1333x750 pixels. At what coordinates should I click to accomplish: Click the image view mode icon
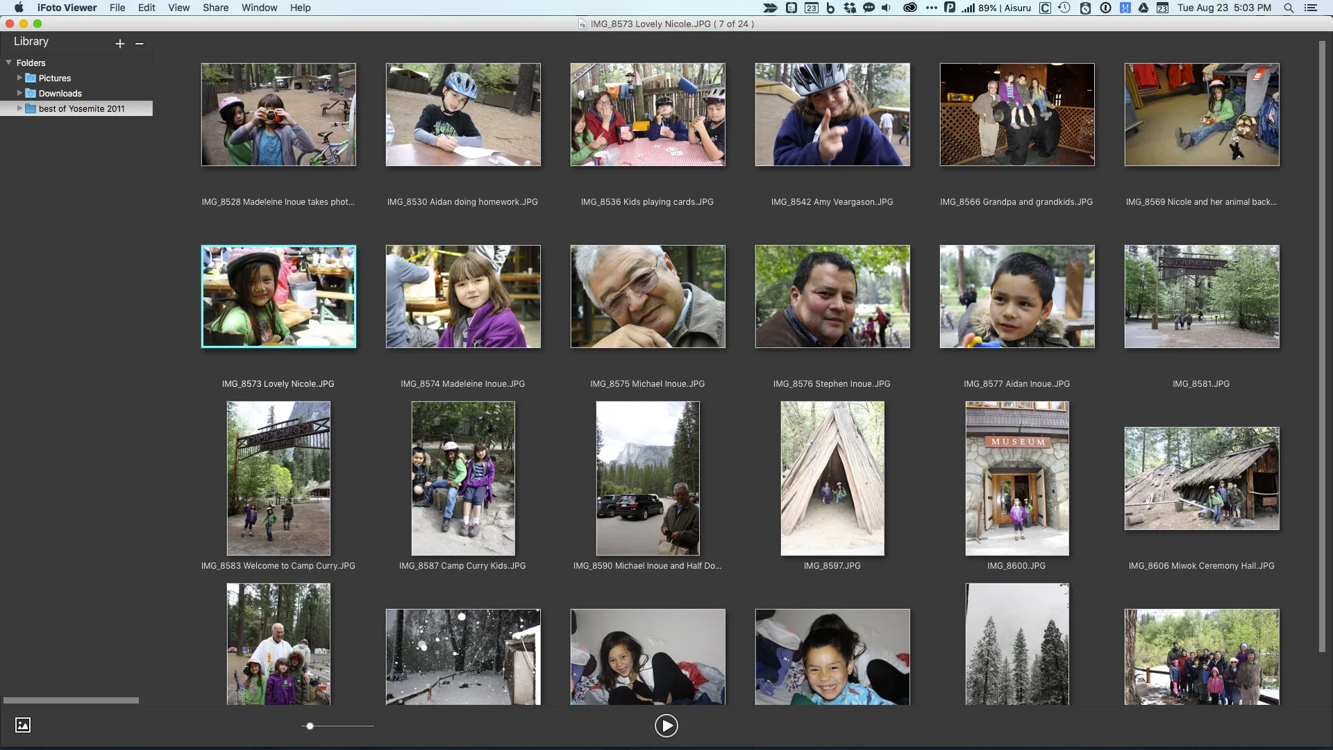click(23, 725)
